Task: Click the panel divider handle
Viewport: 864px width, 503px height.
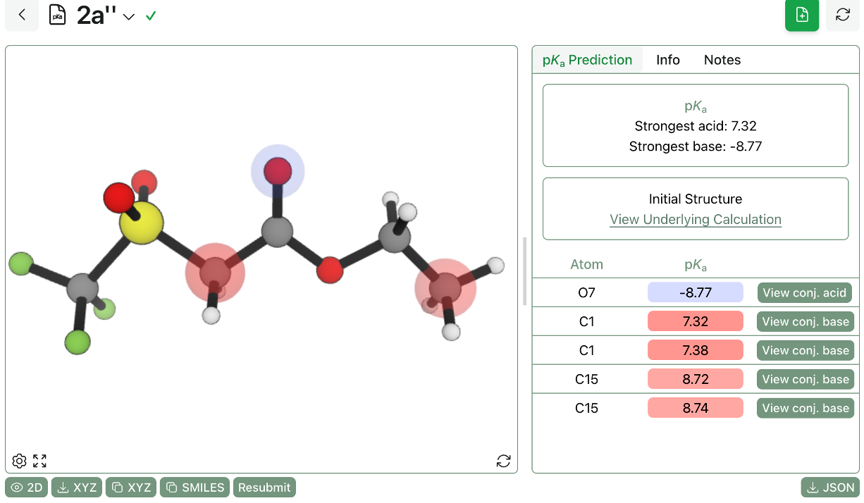Action: click(x=524, y=271)
